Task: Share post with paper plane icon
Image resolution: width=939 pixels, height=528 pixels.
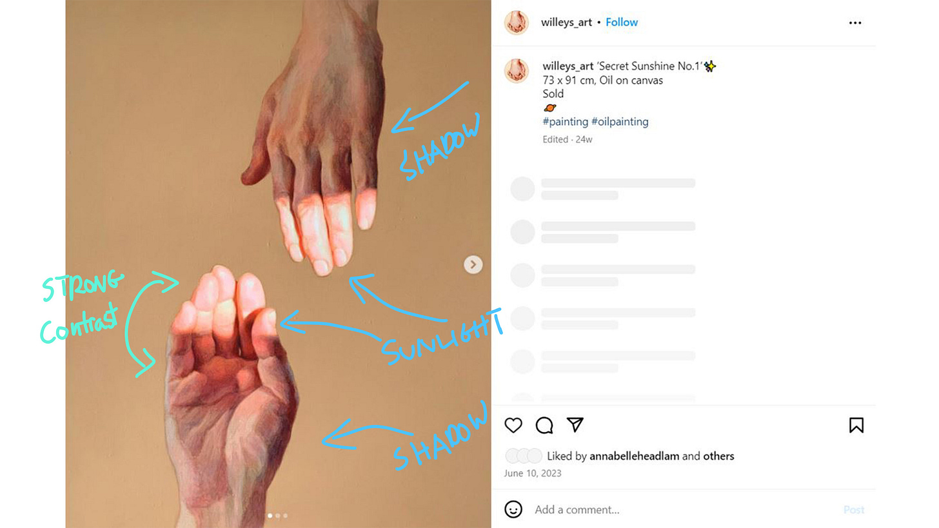Action: point(575,425)
